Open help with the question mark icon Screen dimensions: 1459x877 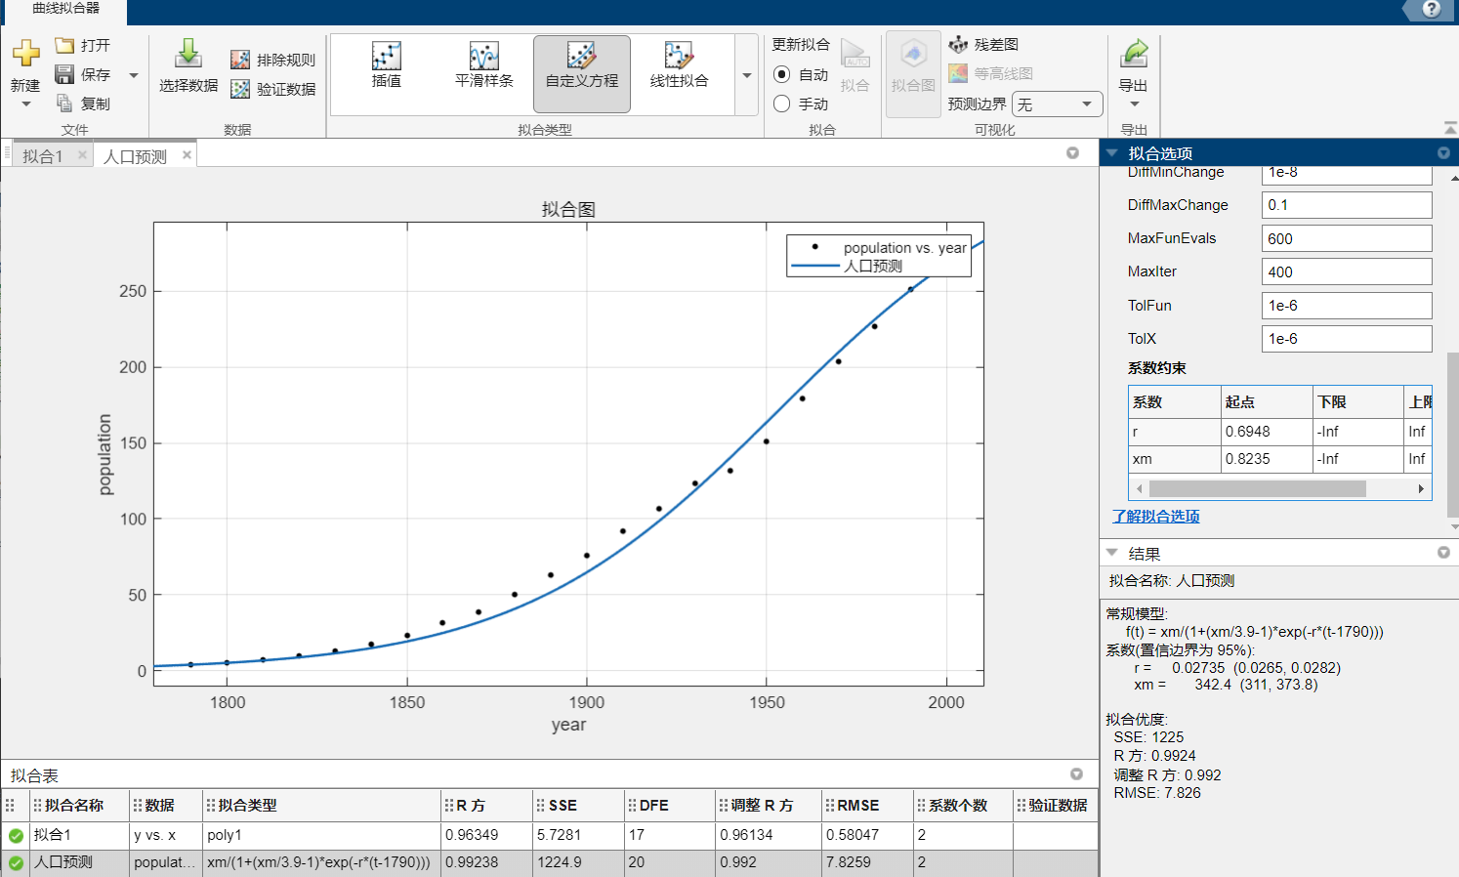1431,9
